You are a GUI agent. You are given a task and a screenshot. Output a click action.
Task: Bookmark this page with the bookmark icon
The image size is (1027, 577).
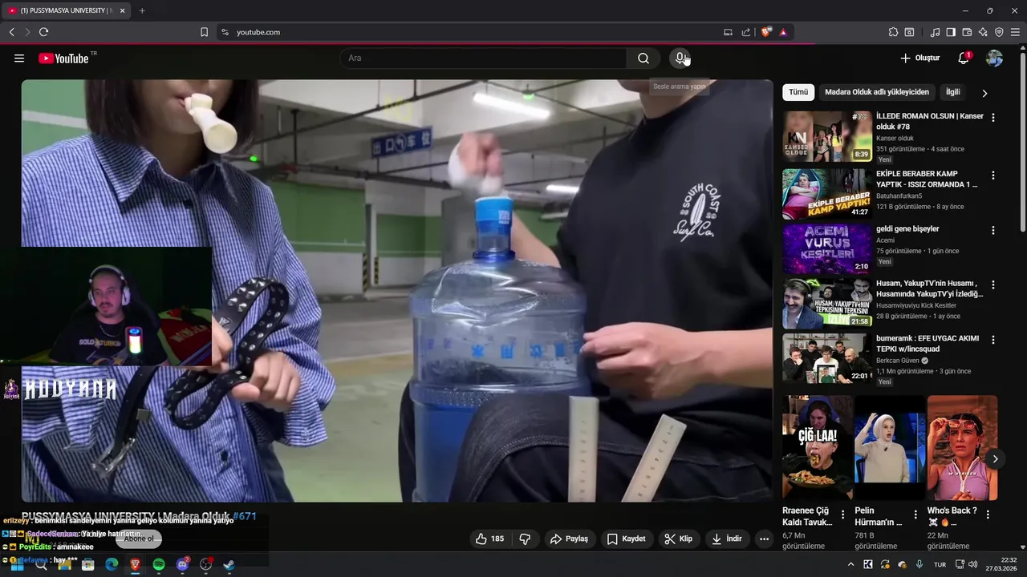(x=204, y=32)
